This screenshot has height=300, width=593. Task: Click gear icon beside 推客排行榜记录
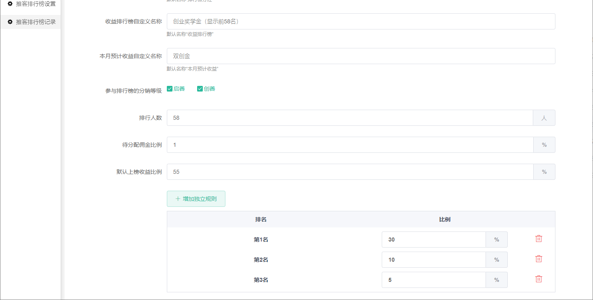10,22
